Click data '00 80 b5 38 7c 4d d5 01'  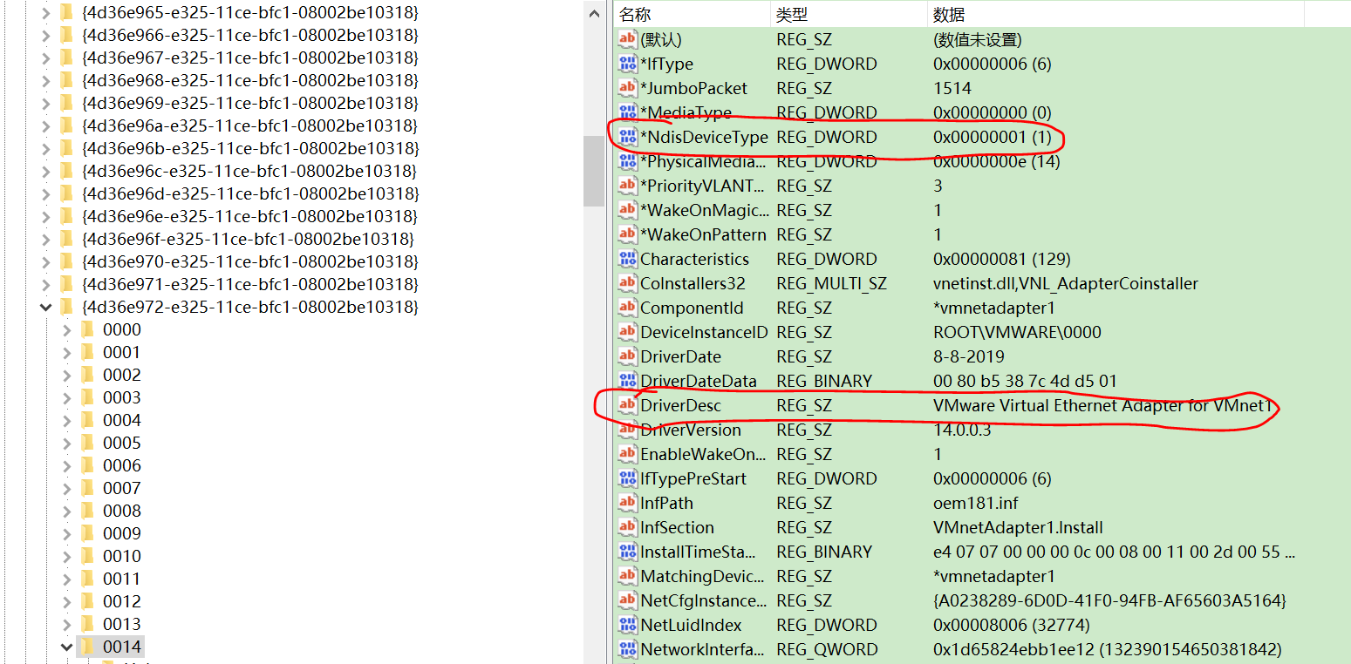[1025, 381]
